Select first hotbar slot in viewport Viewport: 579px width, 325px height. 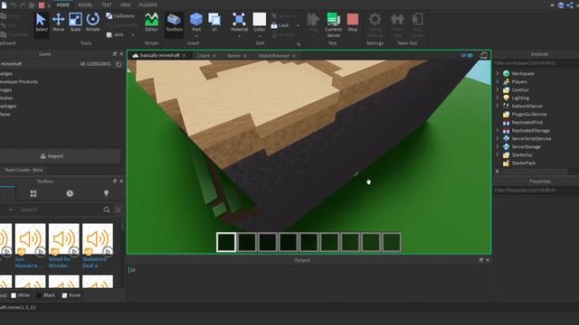(226, 242)
